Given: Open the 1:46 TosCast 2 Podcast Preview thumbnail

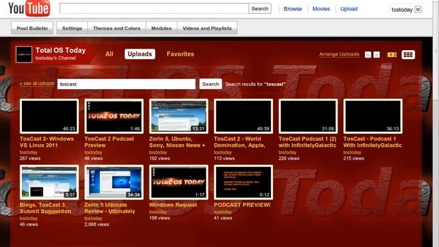Looking at the screenshot, I should (114, 116).
